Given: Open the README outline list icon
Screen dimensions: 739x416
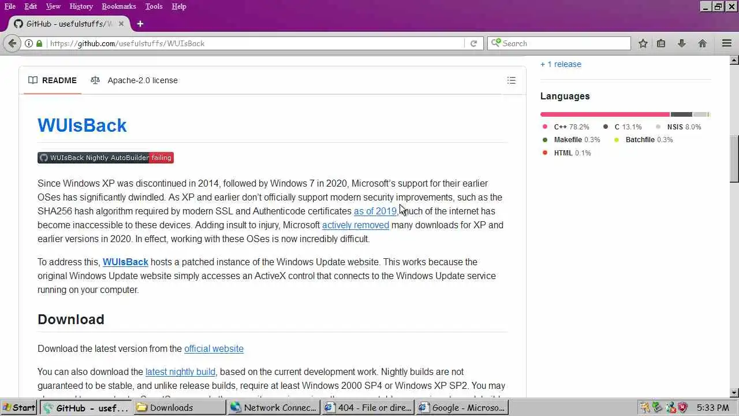Looking at the screenshot, I should [512, 80].
